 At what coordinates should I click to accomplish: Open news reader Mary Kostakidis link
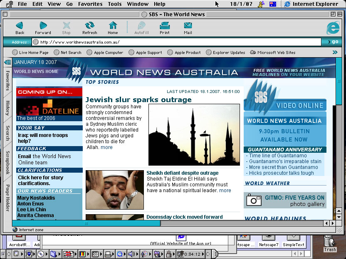point(36,198)
